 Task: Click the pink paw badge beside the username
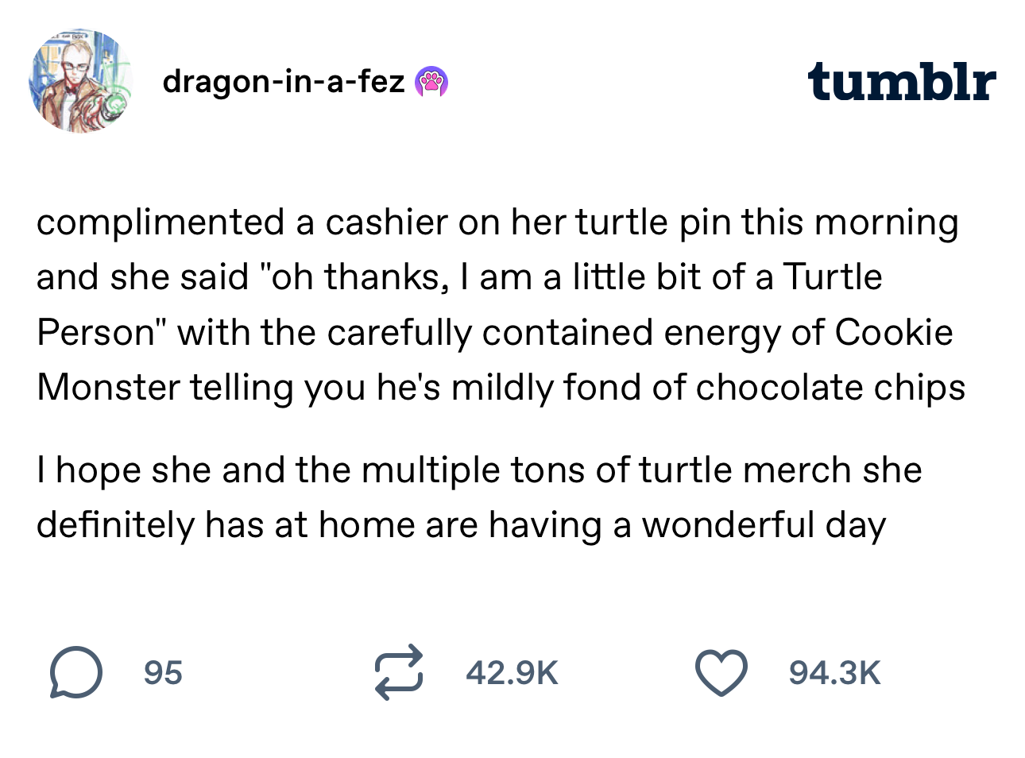tap(431, 81)
